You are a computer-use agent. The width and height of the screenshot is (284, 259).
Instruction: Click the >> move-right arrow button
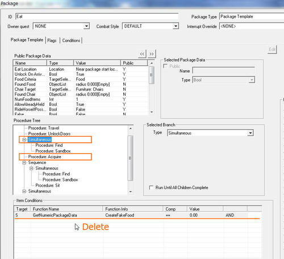click(x=152, y=54)
